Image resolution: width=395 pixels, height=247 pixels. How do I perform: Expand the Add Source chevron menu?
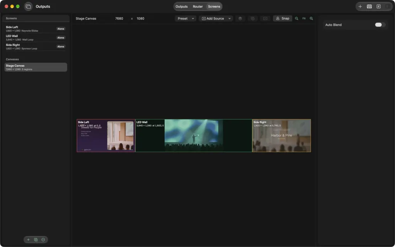pyautogui.click(x=230, y=19)
